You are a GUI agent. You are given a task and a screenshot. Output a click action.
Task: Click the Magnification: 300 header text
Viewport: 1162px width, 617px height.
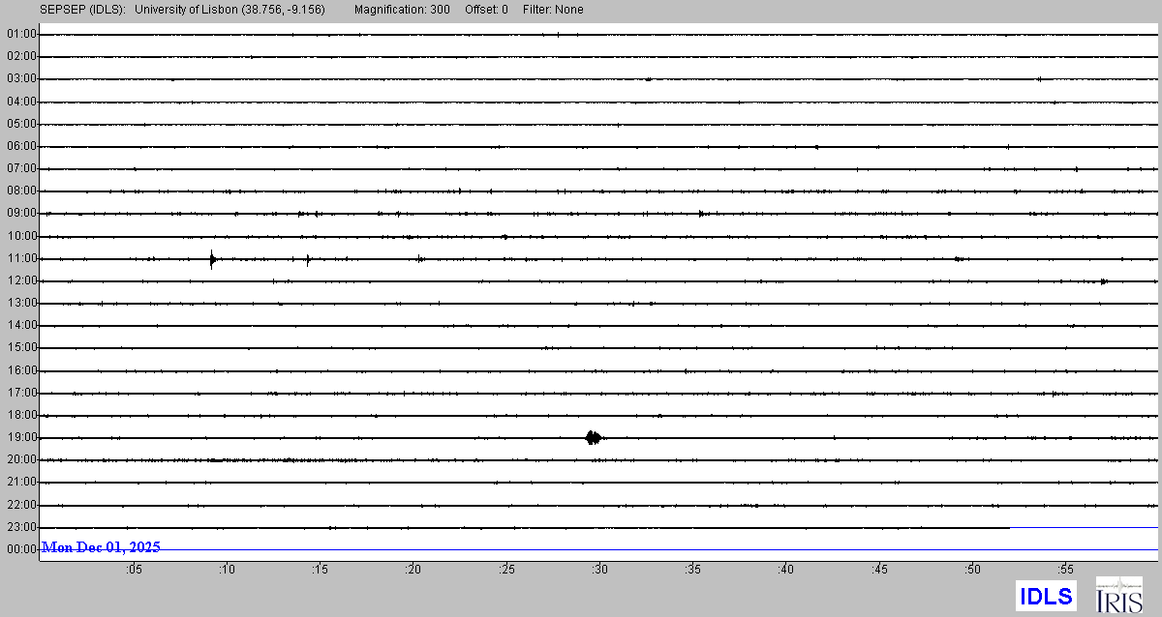click(402, 10)
